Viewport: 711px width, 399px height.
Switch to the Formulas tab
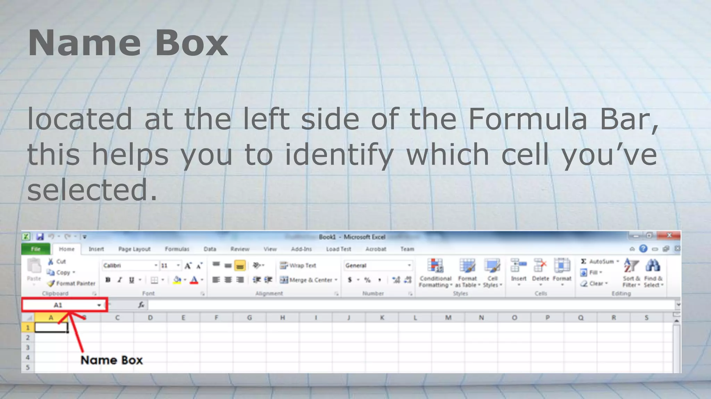click(x=177, y=249)
